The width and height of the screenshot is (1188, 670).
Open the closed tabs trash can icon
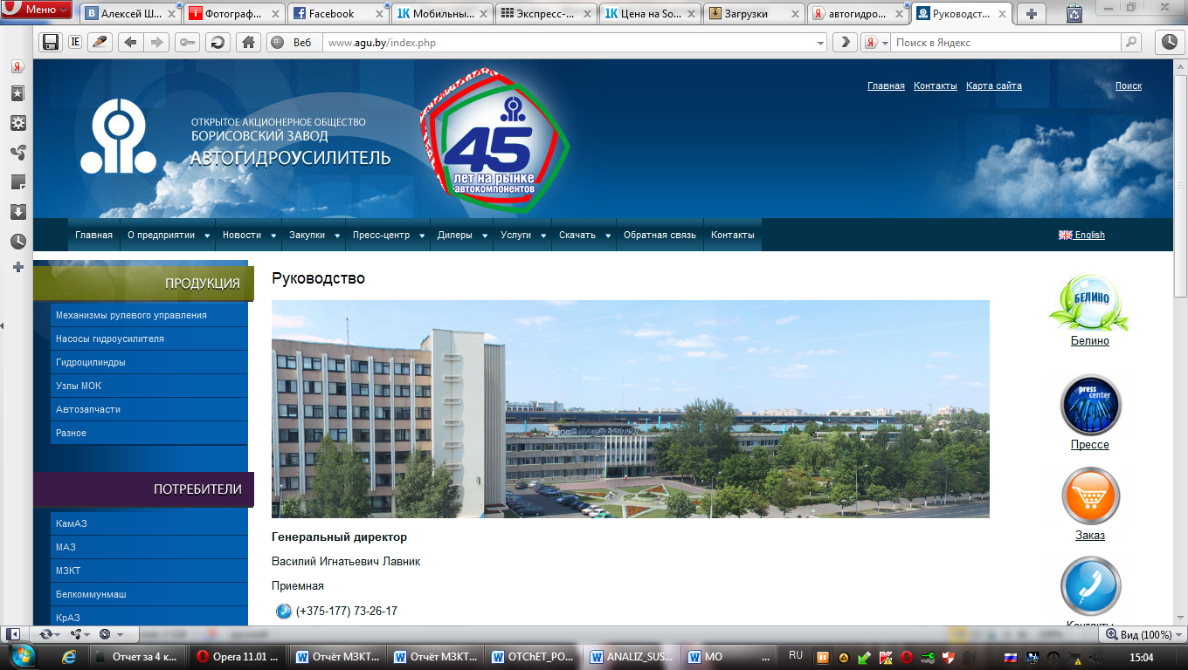click(1074, 13)
